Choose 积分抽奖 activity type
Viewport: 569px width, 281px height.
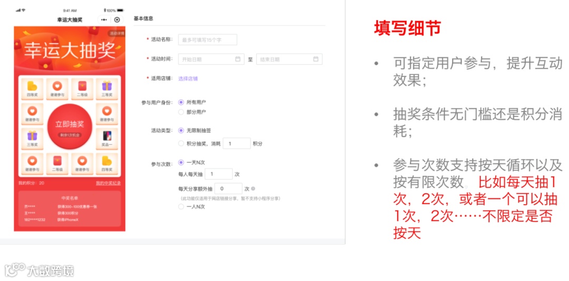pyautogui.click(x=181, y=144)
